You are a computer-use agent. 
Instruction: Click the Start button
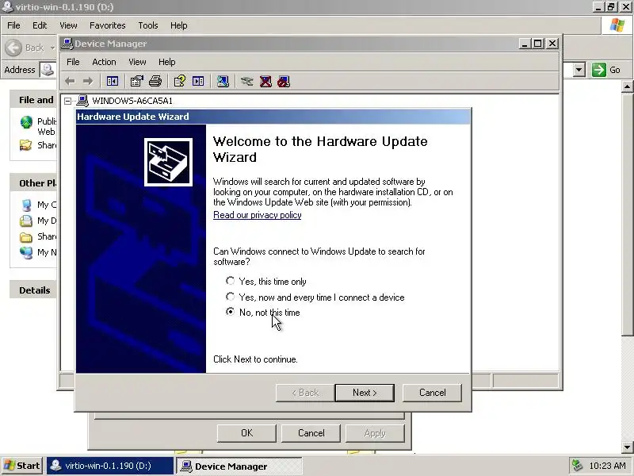[21, 466]
